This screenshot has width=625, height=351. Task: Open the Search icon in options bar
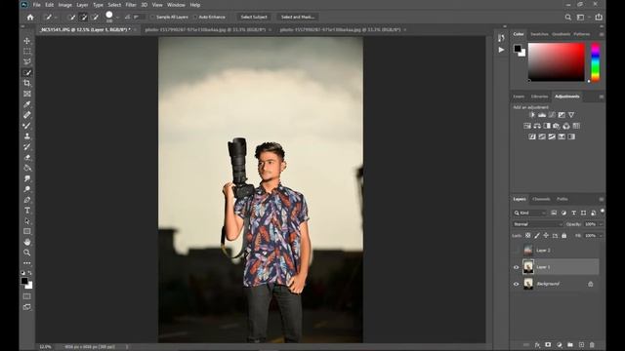tap(568, 18)
